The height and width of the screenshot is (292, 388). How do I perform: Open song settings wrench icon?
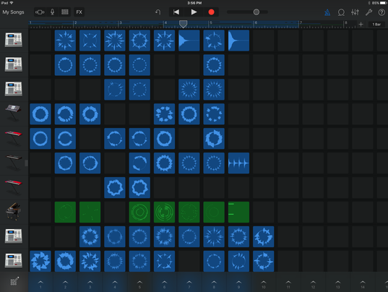click(368, 12)
